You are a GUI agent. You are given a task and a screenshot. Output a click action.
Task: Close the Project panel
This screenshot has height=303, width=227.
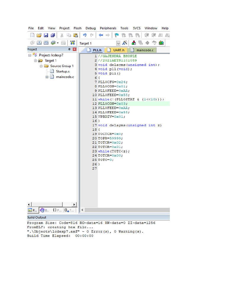74,49
